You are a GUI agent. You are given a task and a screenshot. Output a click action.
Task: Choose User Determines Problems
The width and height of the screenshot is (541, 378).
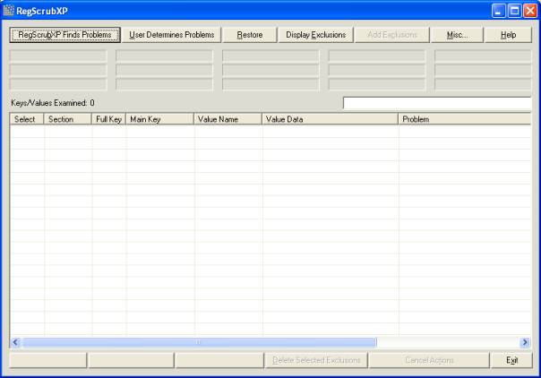click(171, 35)
